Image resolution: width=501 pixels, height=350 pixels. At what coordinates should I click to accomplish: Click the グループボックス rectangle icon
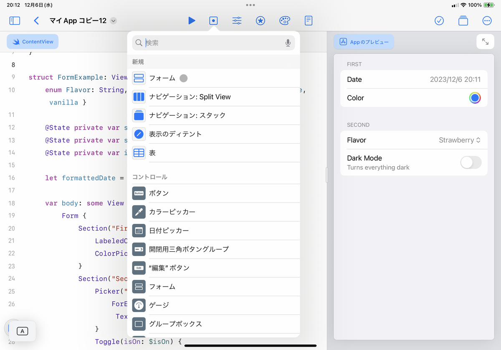click(x=139, y=324)
